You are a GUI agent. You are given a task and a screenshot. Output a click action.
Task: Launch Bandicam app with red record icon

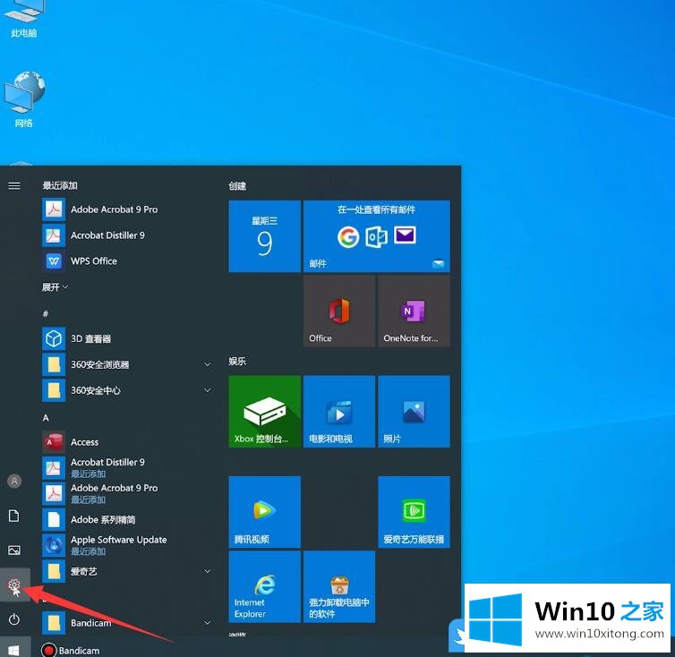pyautogui.click(x=71, y=650)
